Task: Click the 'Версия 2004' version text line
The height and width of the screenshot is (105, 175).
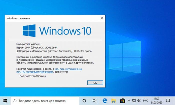Action: [36, 48]
